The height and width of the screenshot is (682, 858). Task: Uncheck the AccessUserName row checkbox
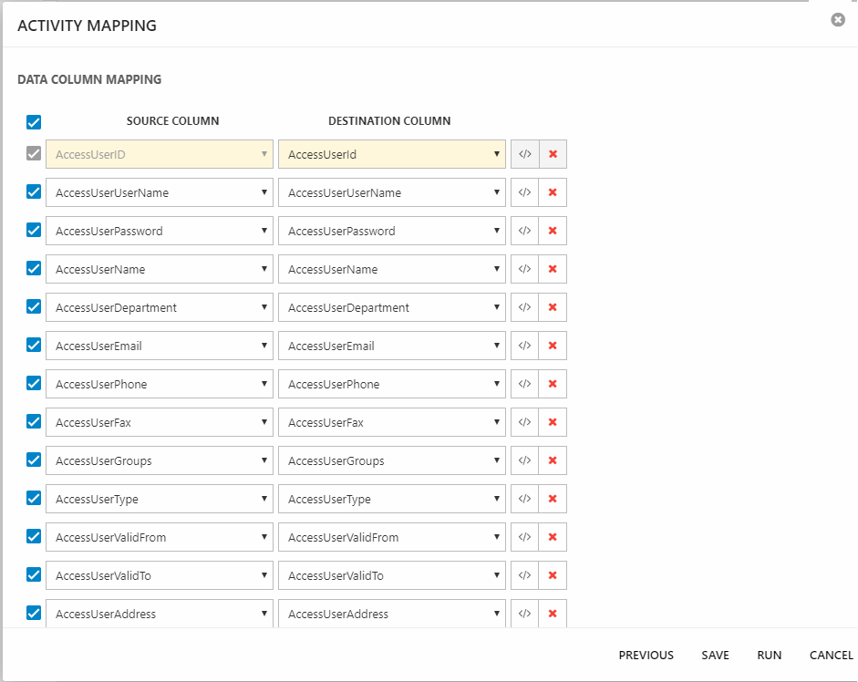pos(34,269)
